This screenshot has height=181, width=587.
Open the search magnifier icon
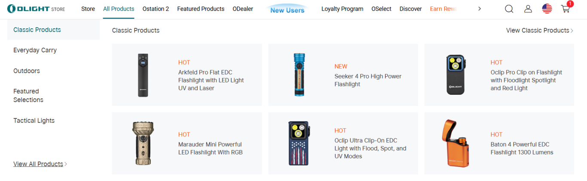point(509,9)
